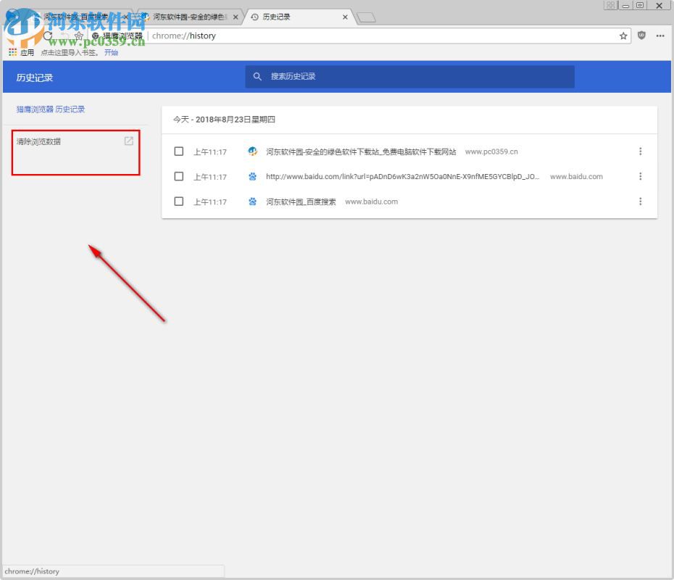This screenshot has width=674, height=580.
Task: Close the 河东软件园-安全的绿色 tab
Action: [236, 17]
